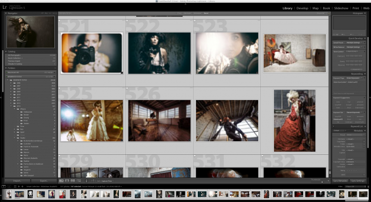The image size is (371, 202).
Task: Open the filmstrip Filter dropdown
Action: click(x=355, y=186)
